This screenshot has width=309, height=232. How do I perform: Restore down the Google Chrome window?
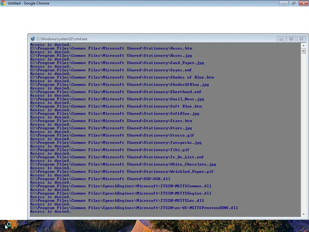point(294,3)
